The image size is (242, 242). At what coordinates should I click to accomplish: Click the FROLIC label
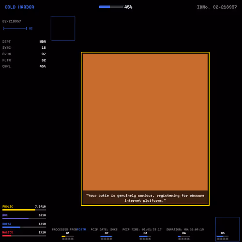pos(8,207)
